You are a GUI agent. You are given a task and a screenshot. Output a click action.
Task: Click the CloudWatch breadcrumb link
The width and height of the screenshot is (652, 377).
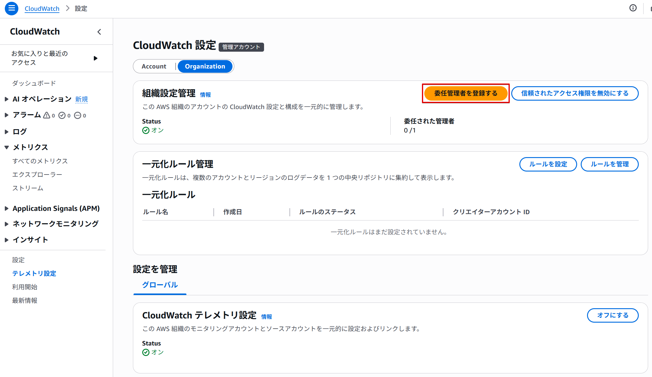pyautogui.click(x=42, y=8)
